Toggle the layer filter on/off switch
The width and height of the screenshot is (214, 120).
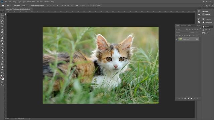click(x=200, y=29)
